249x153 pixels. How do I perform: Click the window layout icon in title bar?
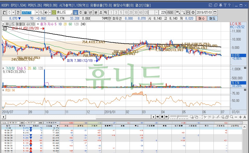coord(210,5)
